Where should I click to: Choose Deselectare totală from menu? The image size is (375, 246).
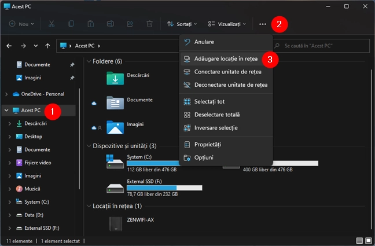(226, 115)
